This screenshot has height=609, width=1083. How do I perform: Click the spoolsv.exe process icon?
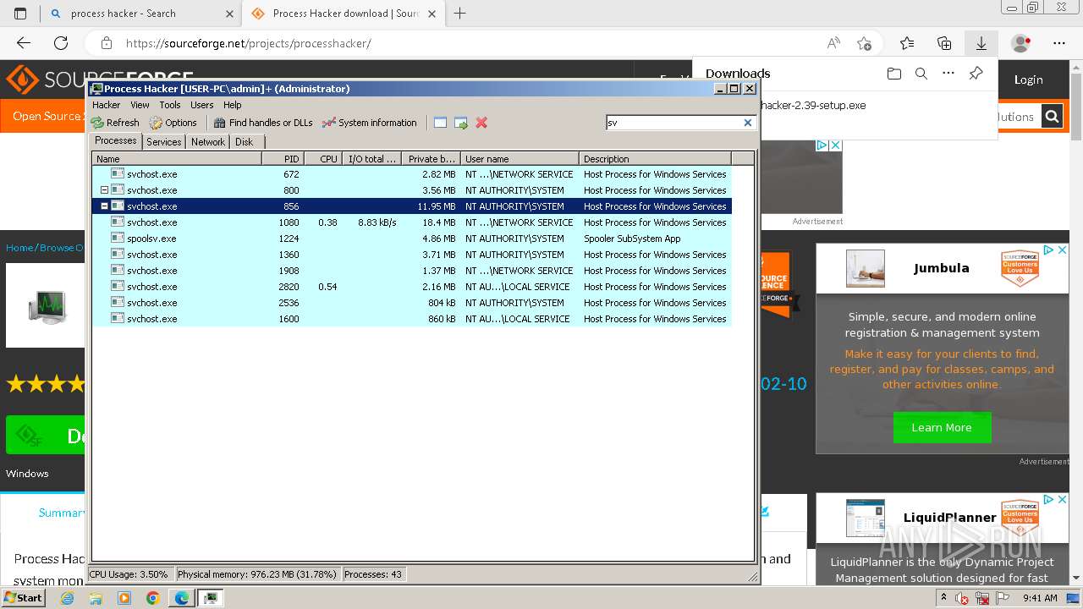[118, 239]
